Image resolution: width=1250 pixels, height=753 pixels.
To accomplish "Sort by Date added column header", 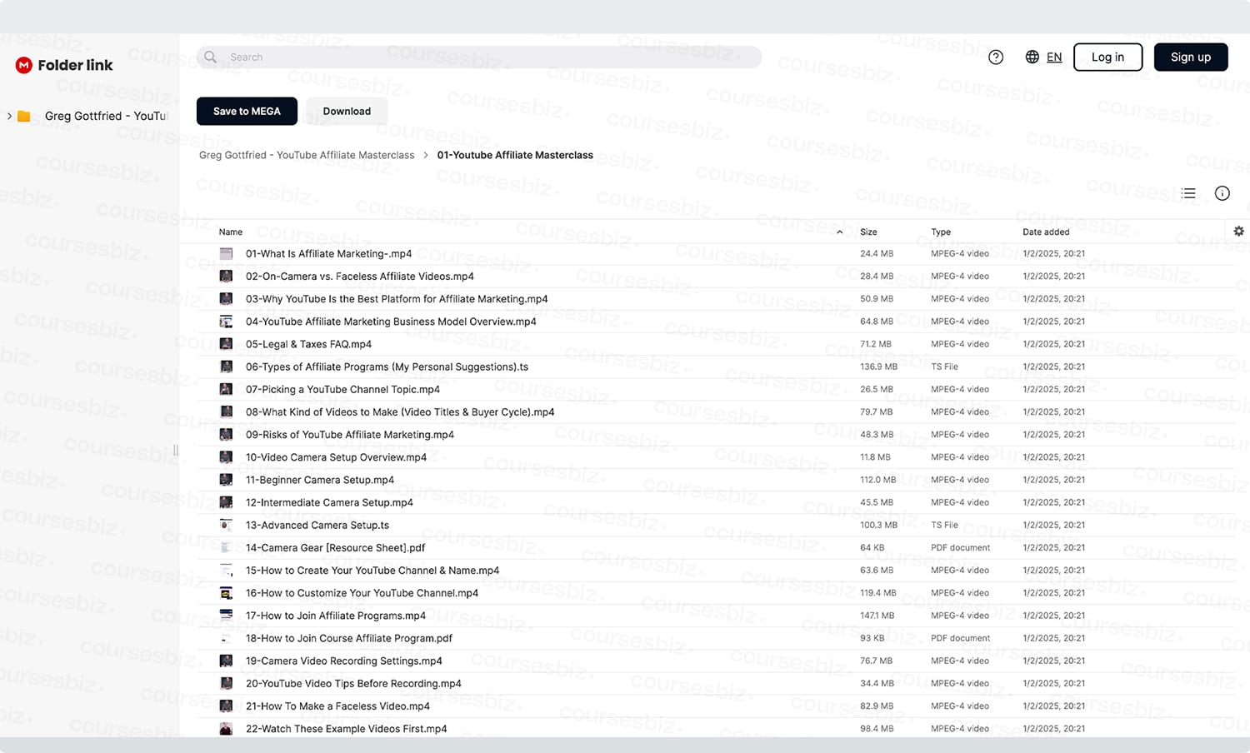I will pyautogui.click(x=1046, y=232).
